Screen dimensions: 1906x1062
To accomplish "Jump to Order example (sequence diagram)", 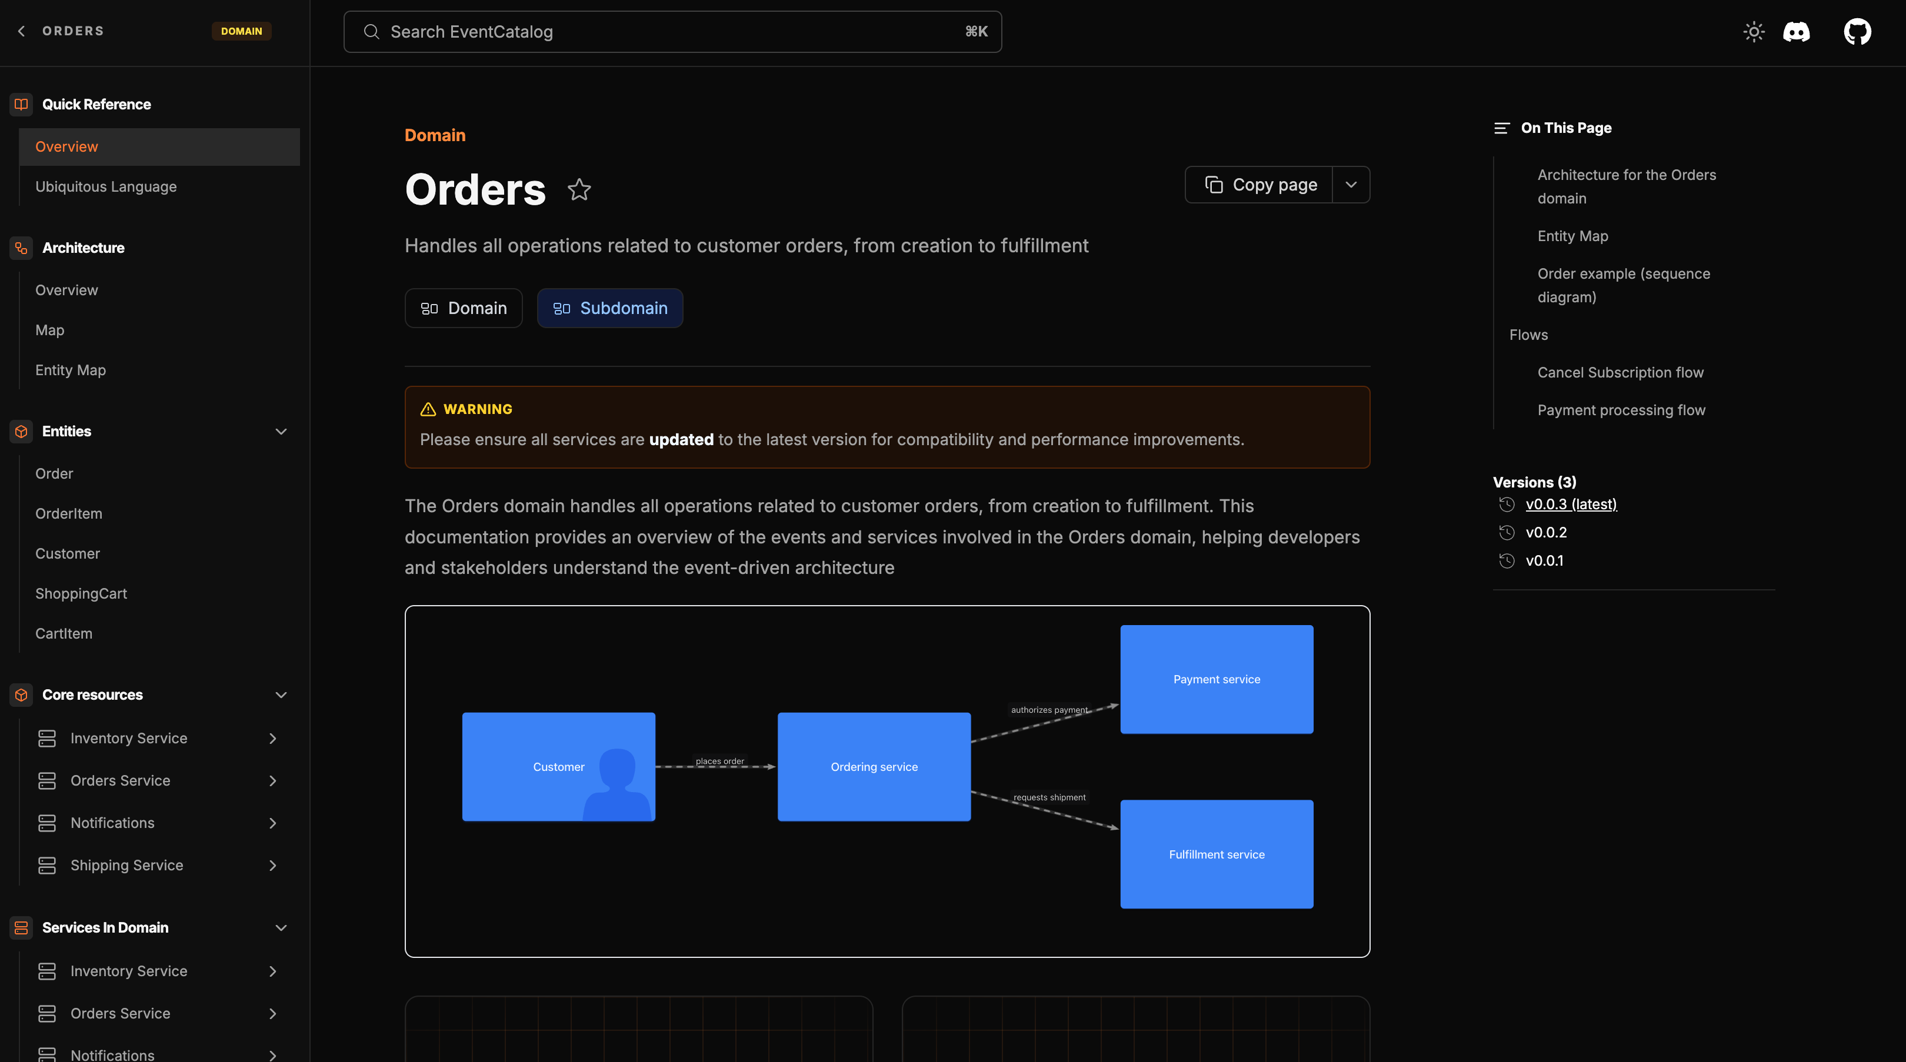I will 1624,285.
